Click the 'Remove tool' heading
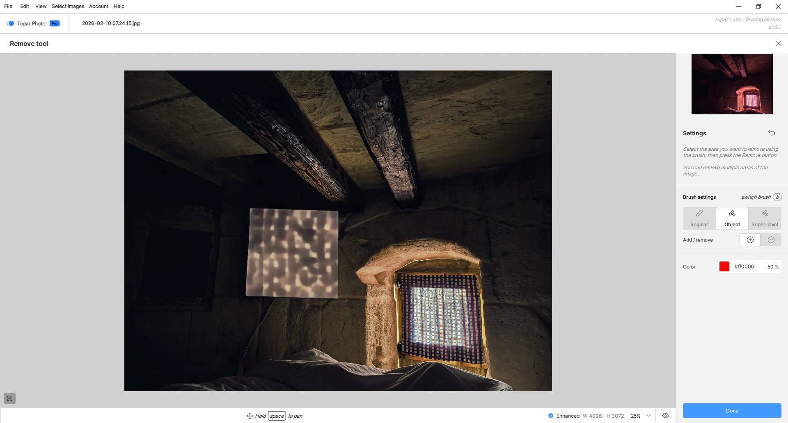Image resolution: width=788 pixels, height=423 pixels. click(29, 43)
